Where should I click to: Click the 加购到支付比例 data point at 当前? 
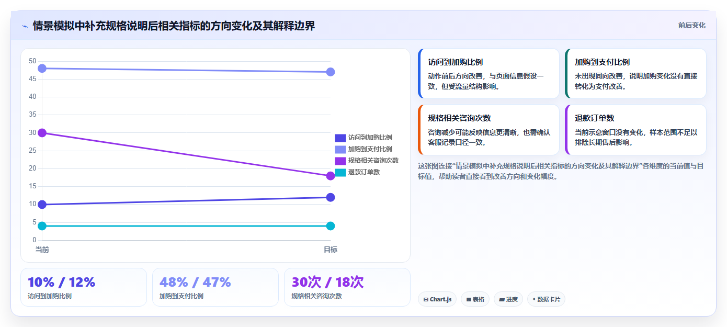42,69
